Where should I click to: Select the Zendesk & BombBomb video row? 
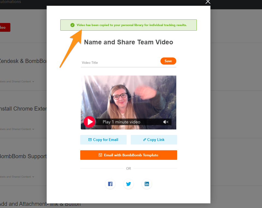point(23,67)
